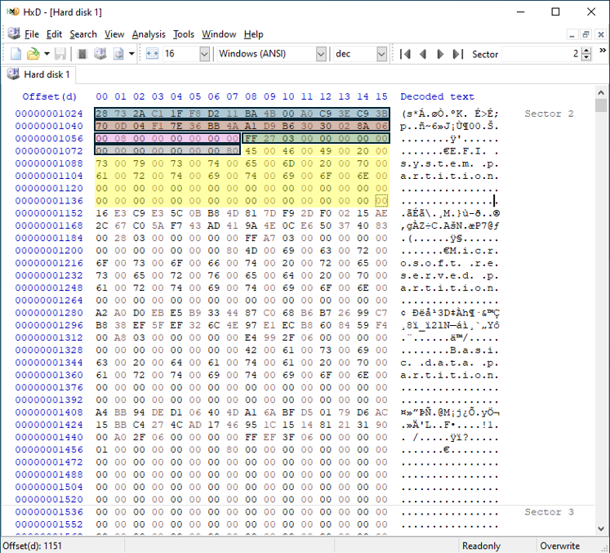610x553 pixels.
Task: Open the Windows (ANSI) charset dropdown
Action: point(321,54)
